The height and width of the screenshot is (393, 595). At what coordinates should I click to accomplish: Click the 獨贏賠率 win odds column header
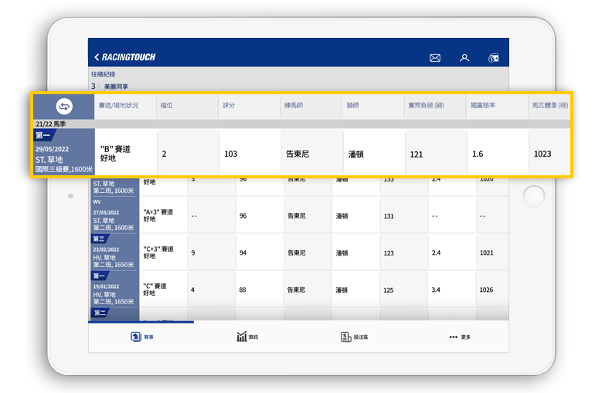click(484, 106)
